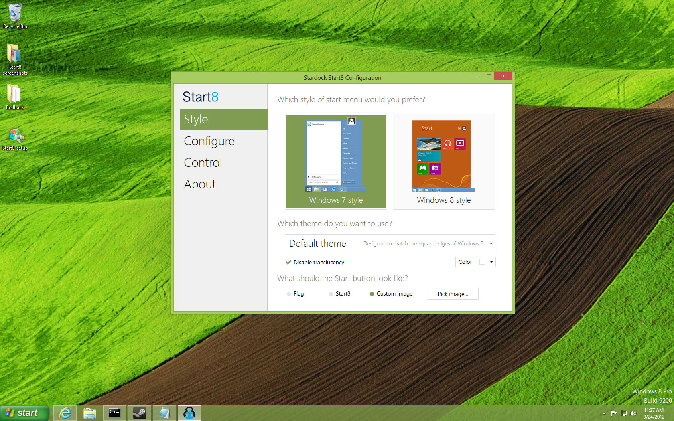This screenshot has height=421, width=674.
Task: Open the About section
Action: pos(223,184)
